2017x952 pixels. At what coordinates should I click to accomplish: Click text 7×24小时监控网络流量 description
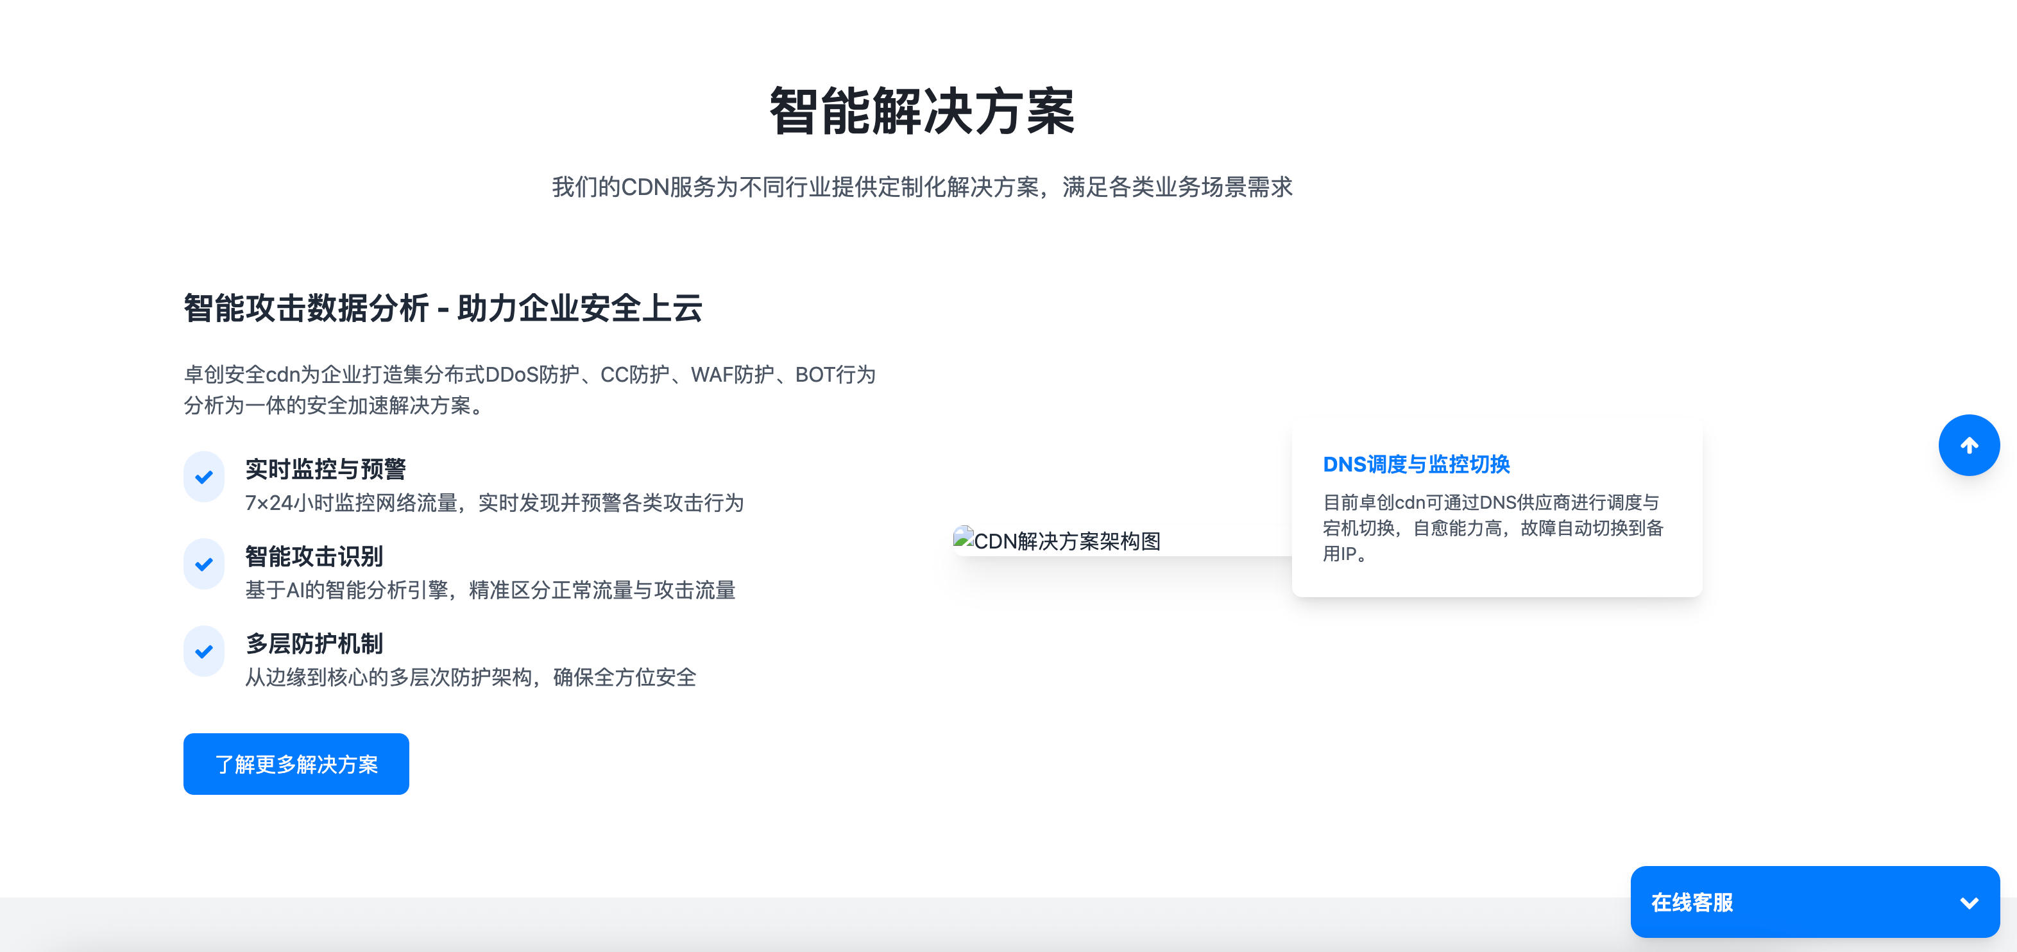click(x=494, y=502)
